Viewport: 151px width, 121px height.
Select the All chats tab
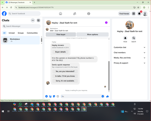tap(4, 33)
